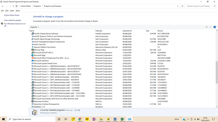Open File Explorer from the taskbar
The image size is (218, 122).
coord(101,119)
